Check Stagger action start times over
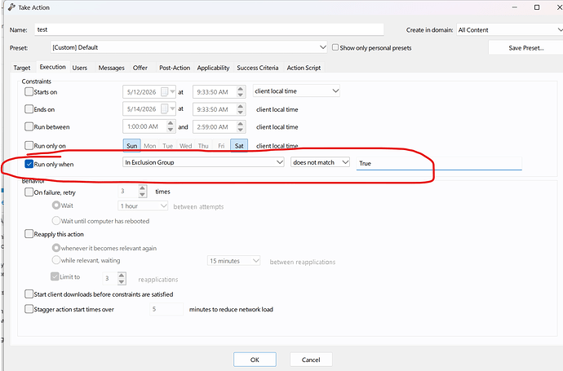Viewport: 563px width, 371px height. 29,309
